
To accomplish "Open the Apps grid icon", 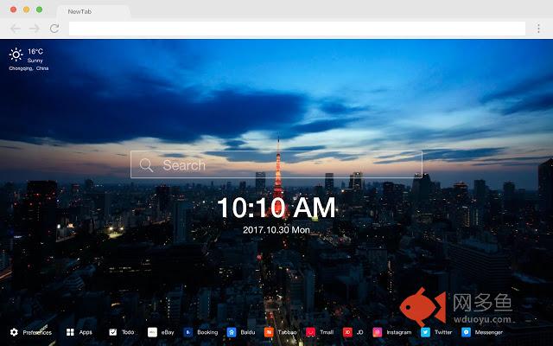I will (70, 332).
